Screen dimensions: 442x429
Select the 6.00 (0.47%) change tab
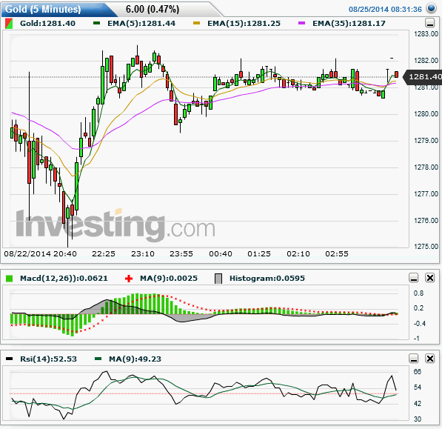pyautogui.click(x=153, y=10)
